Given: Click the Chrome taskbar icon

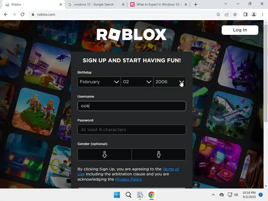Looking at the screenshot, I should tap(152, 195).
